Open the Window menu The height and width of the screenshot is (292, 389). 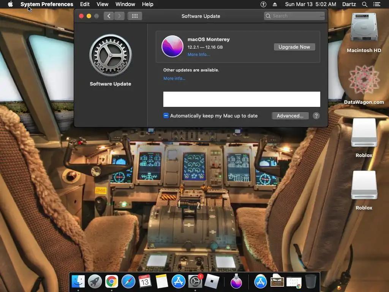click(125, 4)
